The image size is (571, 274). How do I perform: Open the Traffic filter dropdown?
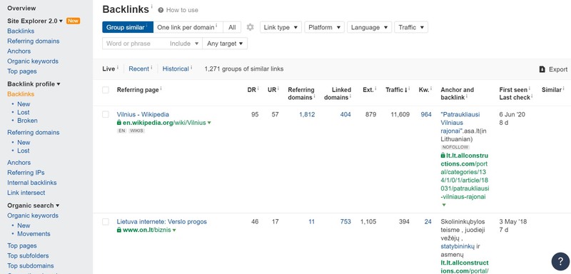pos(411,27)
